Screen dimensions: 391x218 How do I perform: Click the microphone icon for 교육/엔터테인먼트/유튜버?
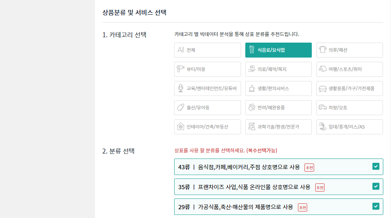click(x=181, y=88)
